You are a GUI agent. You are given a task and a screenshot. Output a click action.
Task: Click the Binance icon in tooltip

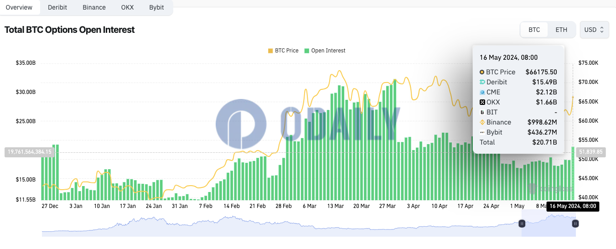(x=482, y=122)
